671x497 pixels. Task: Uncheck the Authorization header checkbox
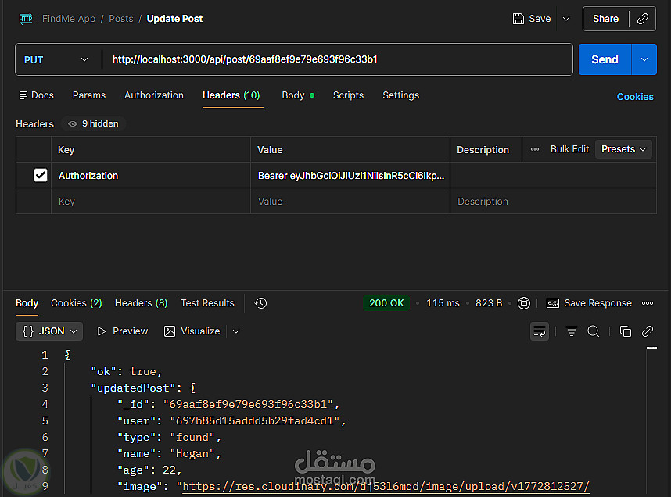41,176
